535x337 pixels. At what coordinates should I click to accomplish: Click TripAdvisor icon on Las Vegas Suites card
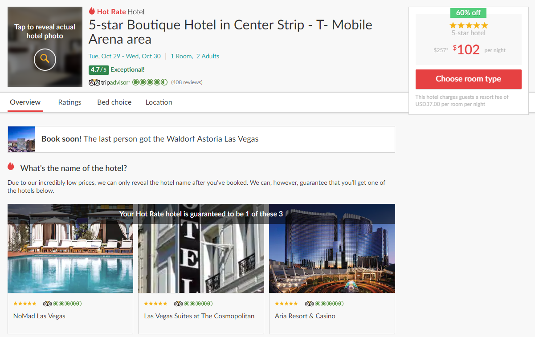(178, 304)
